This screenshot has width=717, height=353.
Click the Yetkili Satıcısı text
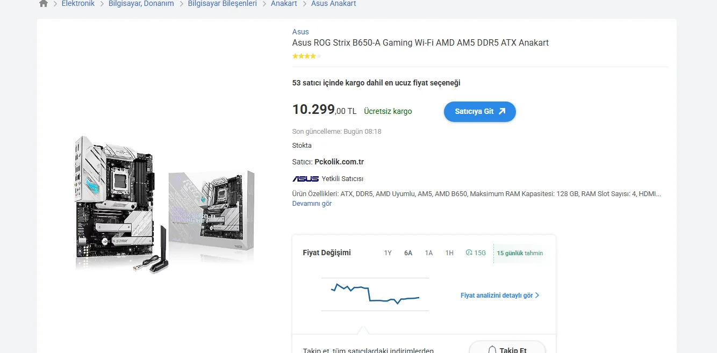coord(342,179)
